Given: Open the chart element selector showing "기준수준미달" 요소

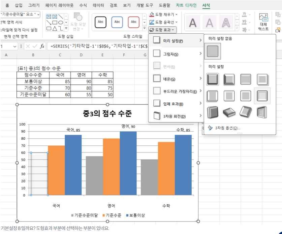Looking at the screenshot, I should [x=20, y=14].
